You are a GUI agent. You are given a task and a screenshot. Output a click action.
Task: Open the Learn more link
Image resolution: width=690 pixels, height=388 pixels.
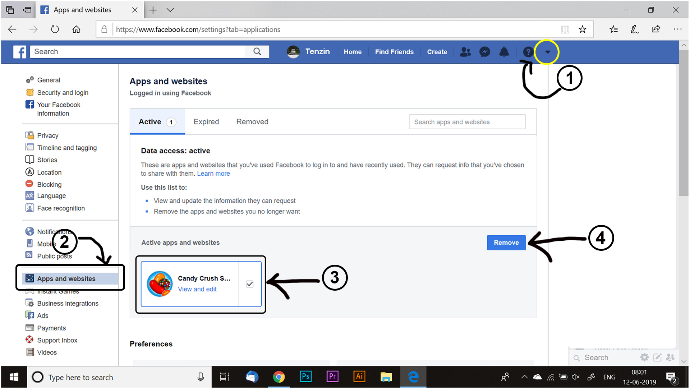click(213, 174)
